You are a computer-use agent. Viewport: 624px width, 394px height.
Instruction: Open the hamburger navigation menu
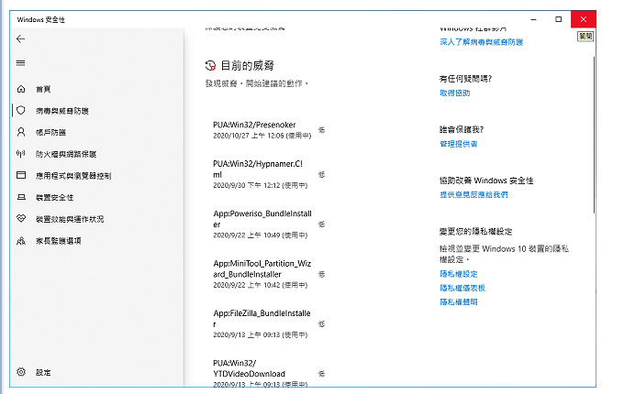(x=21, y=62)
